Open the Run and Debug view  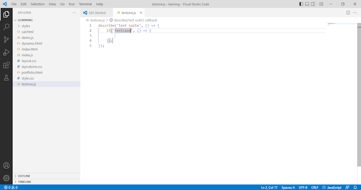[x=6, y=52]
